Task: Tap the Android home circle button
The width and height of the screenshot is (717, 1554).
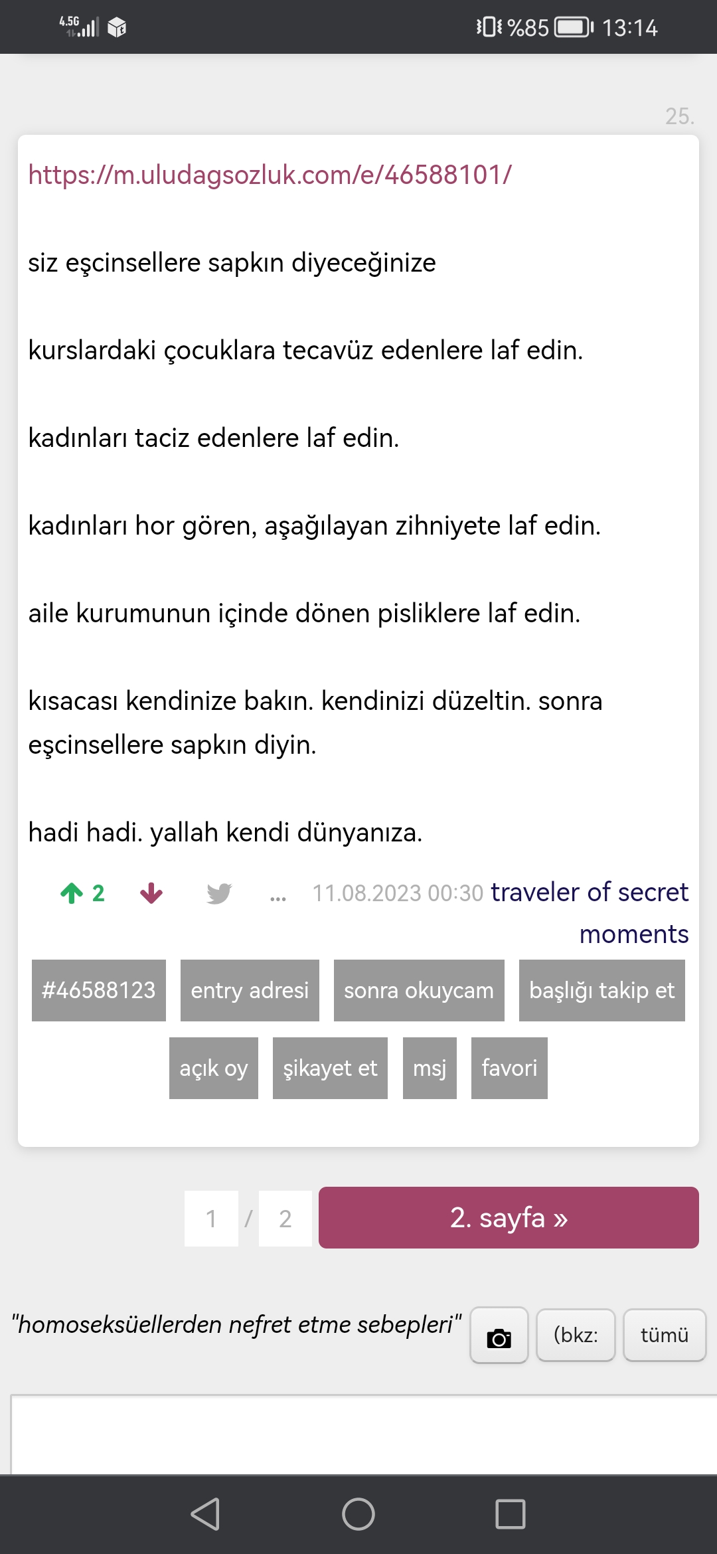Action: tap(358, 1514)
